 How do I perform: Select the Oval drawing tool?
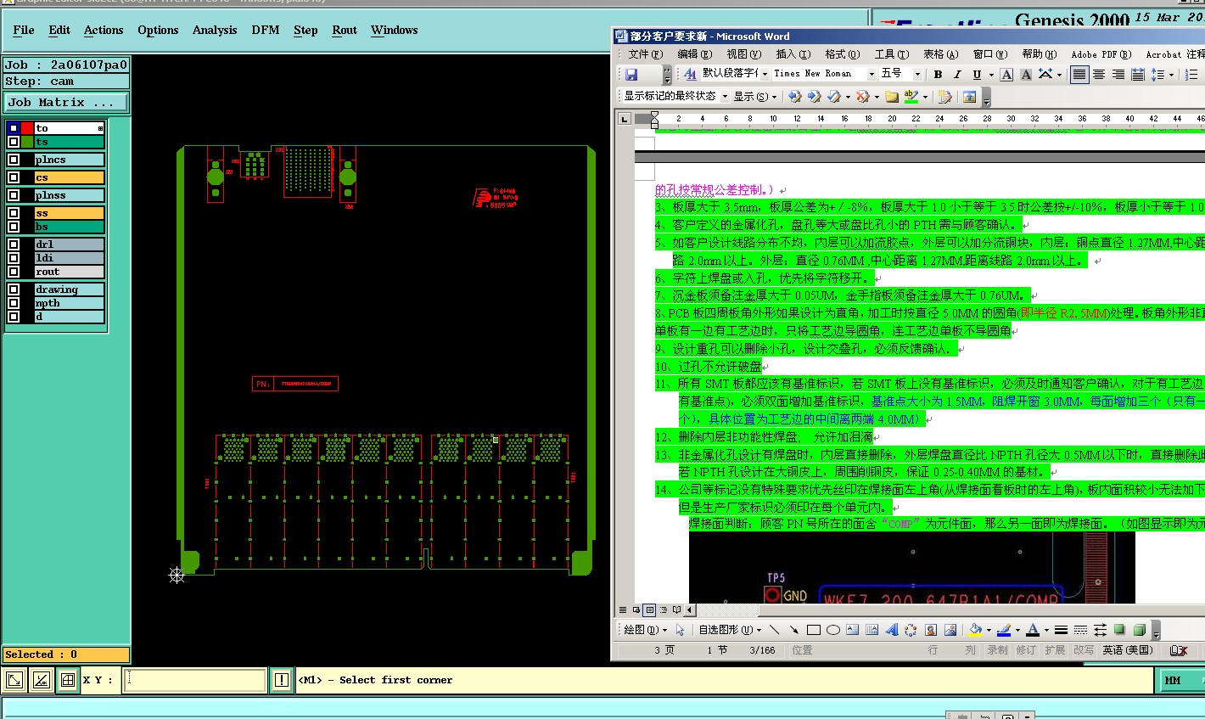832,630
